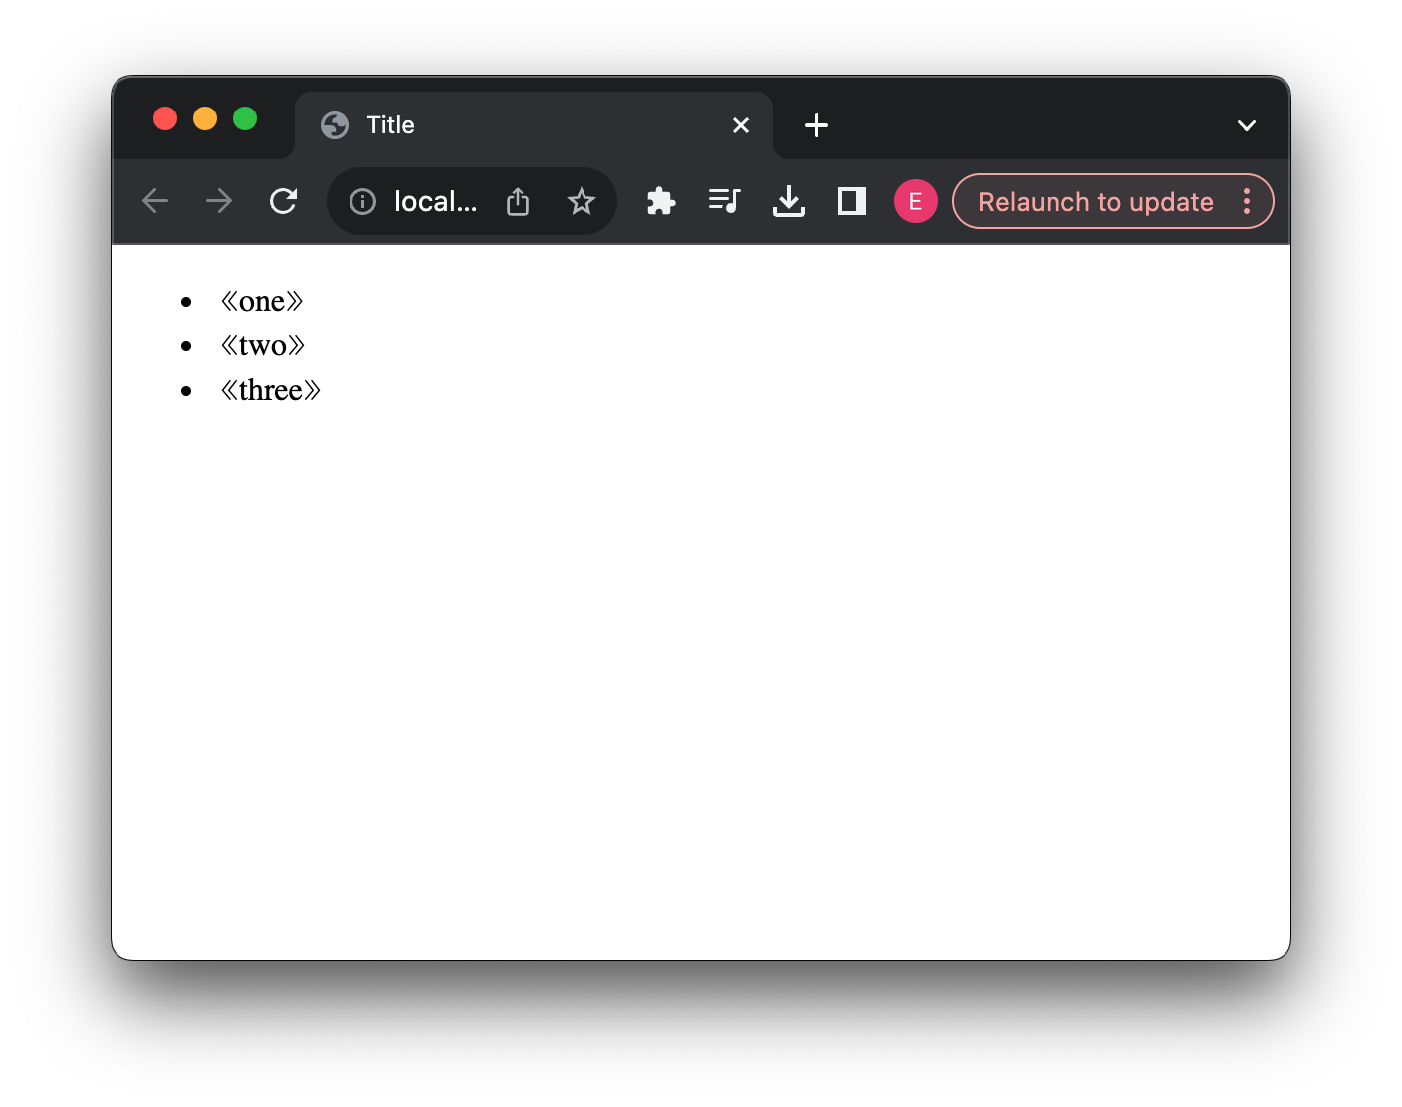
Task: Click the Relaunch to update button
Action: (1094, 201)
